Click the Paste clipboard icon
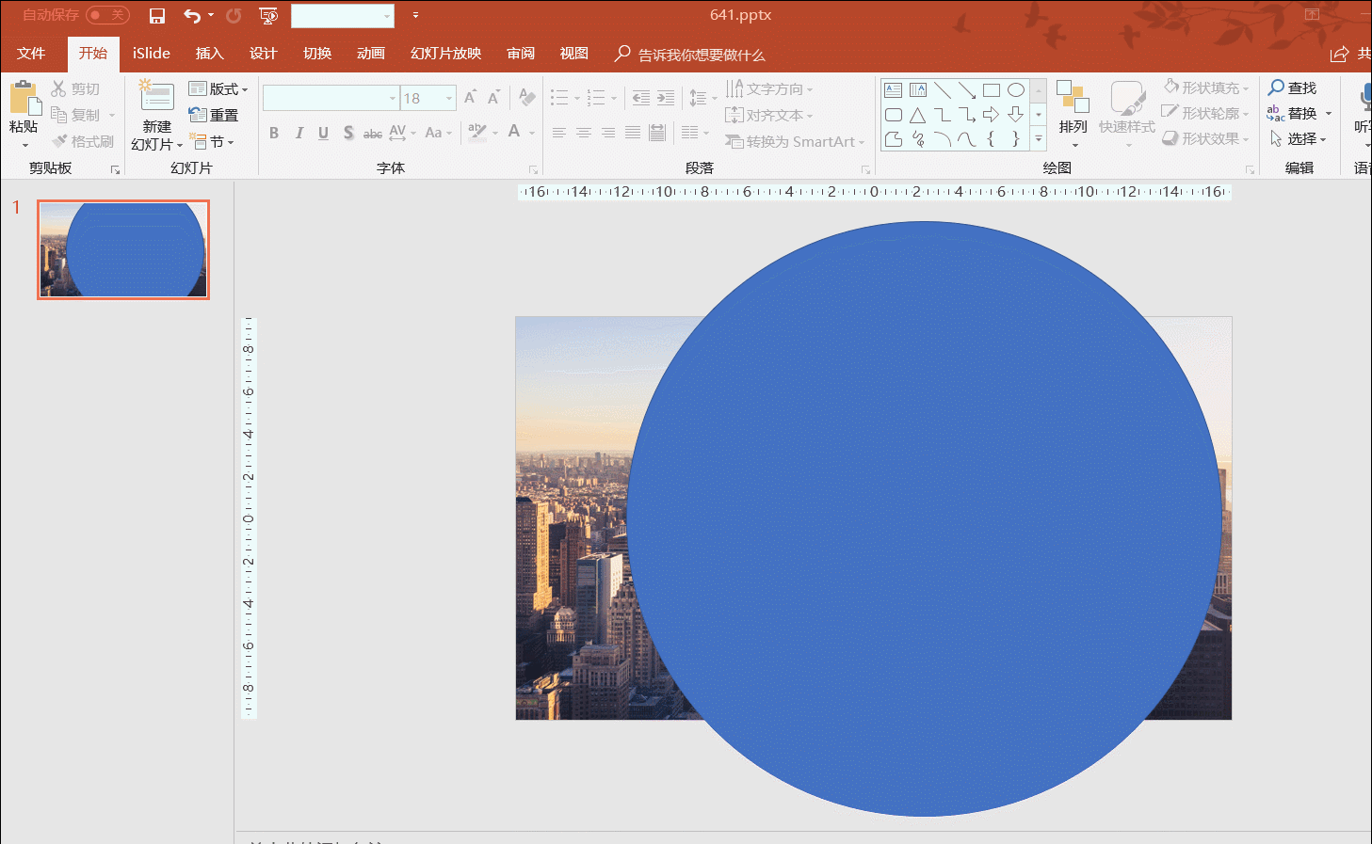The image size is (1372, 844). pos(24,99)
